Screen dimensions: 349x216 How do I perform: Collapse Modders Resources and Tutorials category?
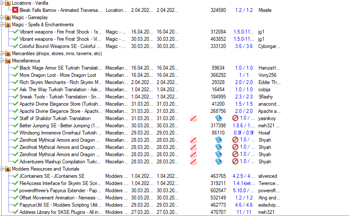coord(2,169)
